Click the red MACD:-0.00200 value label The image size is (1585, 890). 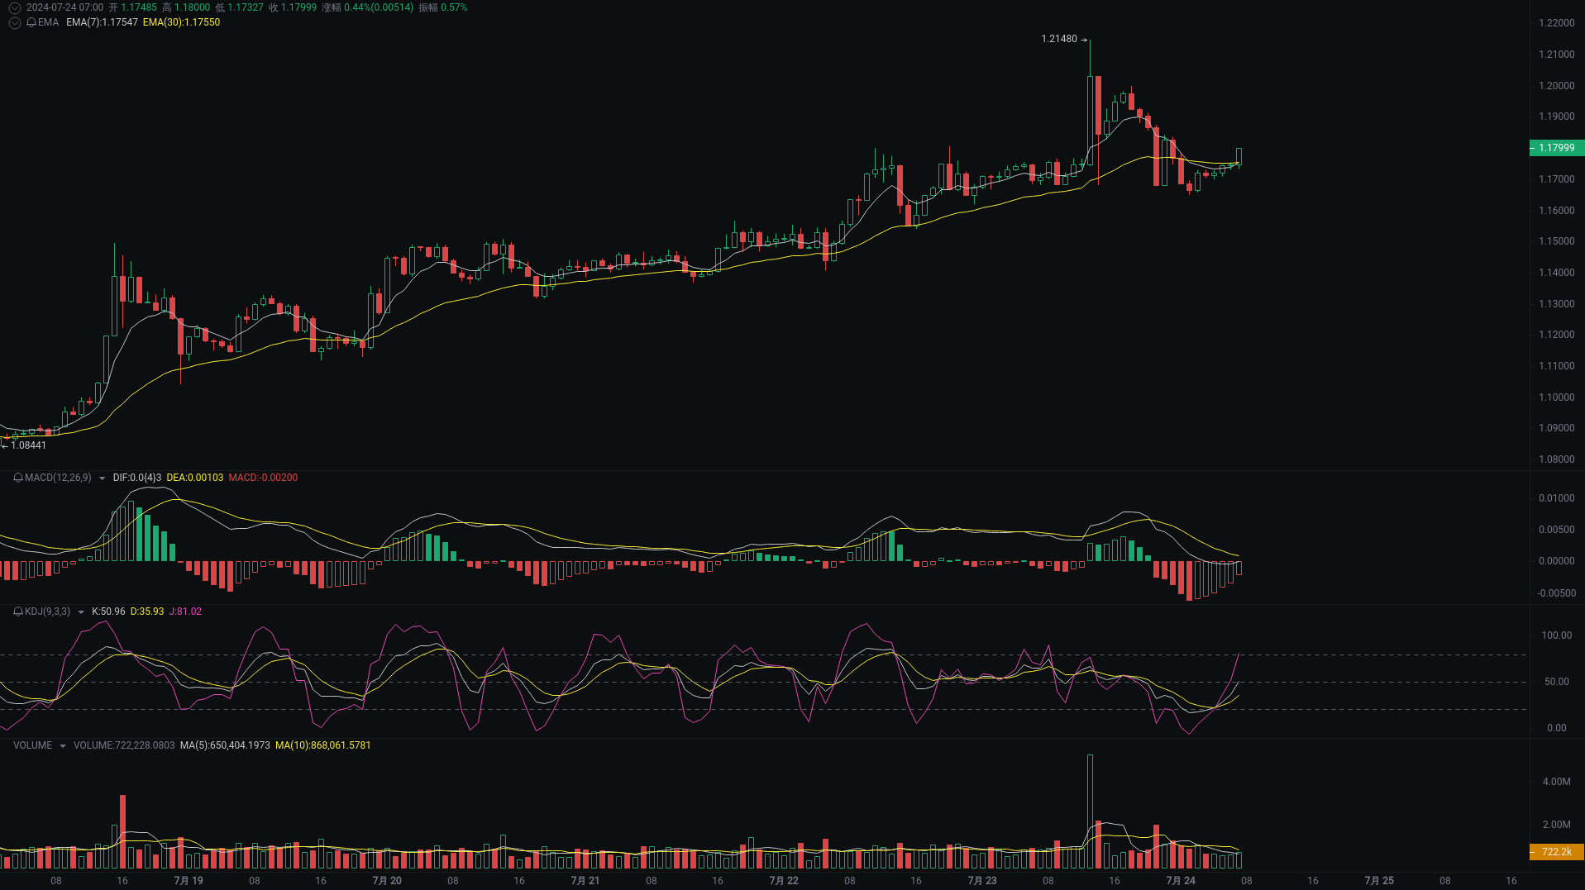[x=263, y=478]
